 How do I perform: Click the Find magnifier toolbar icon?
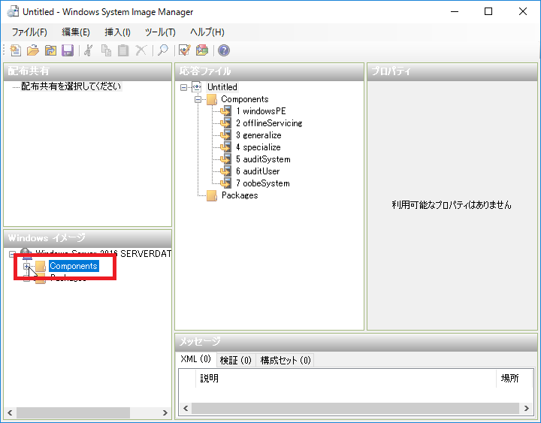pyautogui.click(x=162, y=50)
